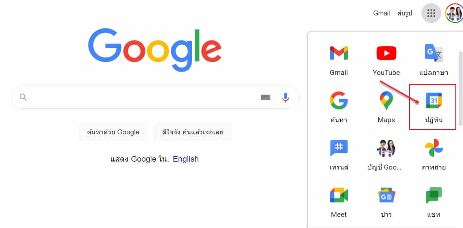Click the ดีใจจัง ค้นแล้วเจอเลย button
The image size is (463, 228).
(x=193, y=132)
